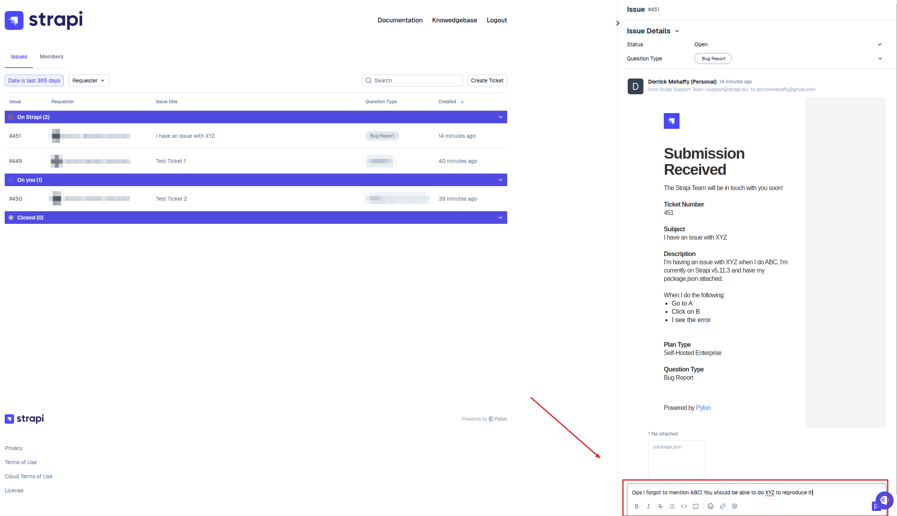Attach a file using paperclip icon
897x516 pixels.
[x=734, y=506]
